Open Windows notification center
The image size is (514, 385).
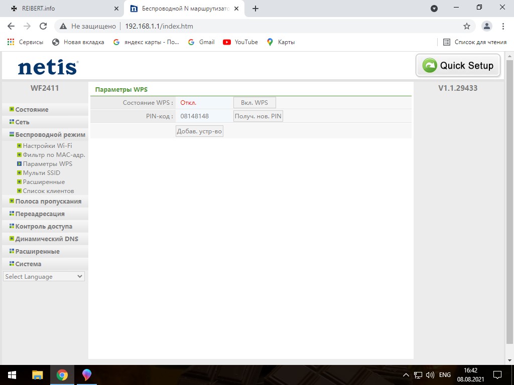pos(497,375)
